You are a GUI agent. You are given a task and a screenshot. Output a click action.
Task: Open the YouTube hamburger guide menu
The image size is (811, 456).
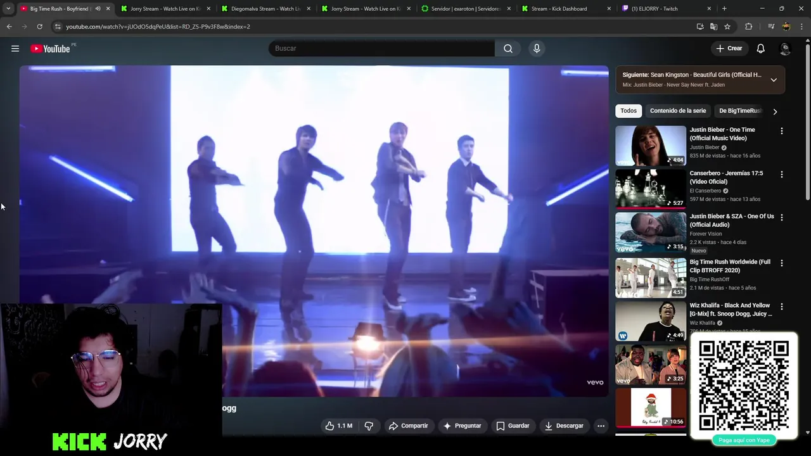coord(15,48)
